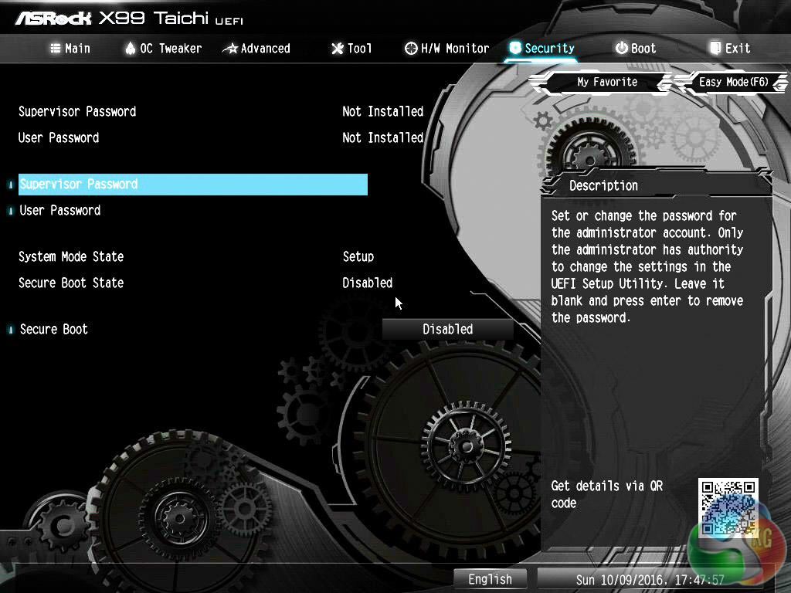Click the H/W Monitor crosshair icon
This screenshot has width=791, height=593.
[411, 49]
